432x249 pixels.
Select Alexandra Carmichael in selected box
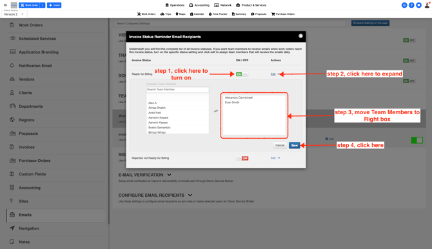coord(239,97)
